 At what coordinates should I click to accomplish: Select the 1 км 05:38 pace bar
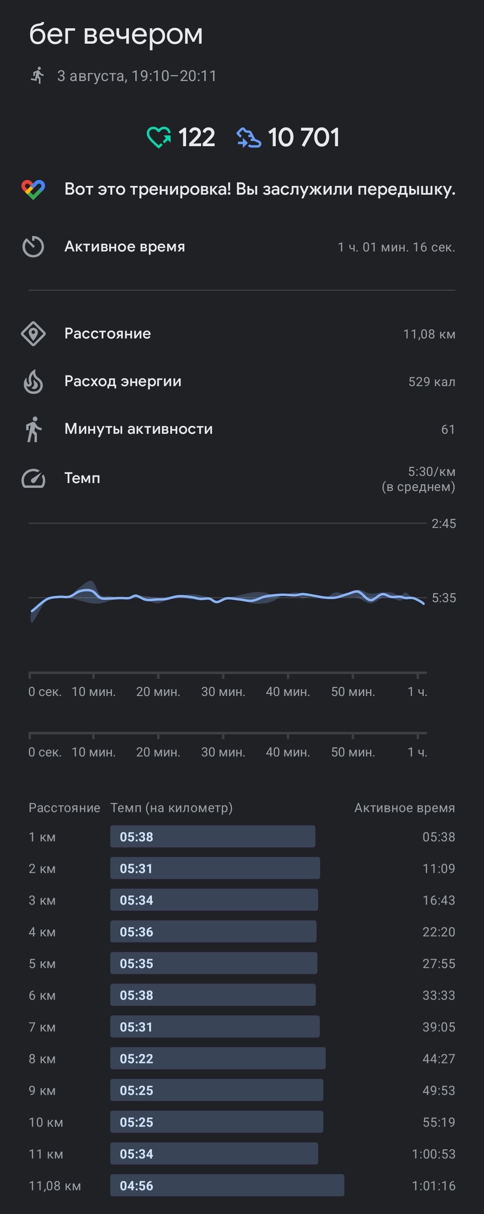pyautogui.click(x=213, y=837)
